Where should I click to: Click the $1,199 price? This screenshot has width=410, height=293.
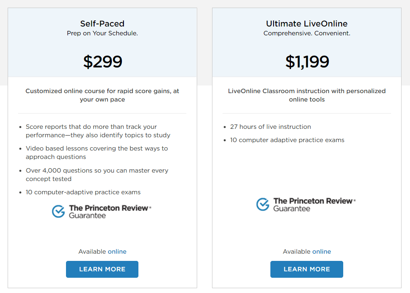(307, 61)
